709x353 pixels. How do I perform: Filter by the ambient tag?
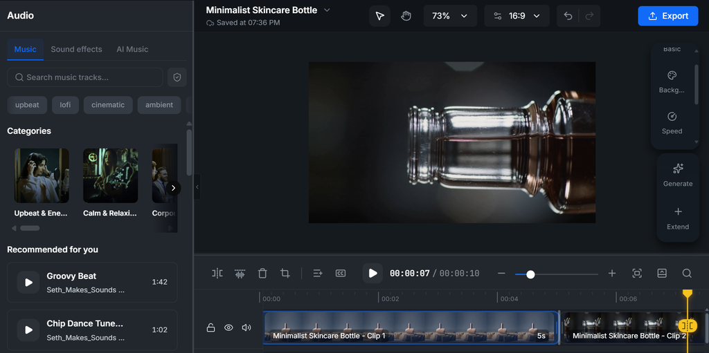[x=159, y=105]
